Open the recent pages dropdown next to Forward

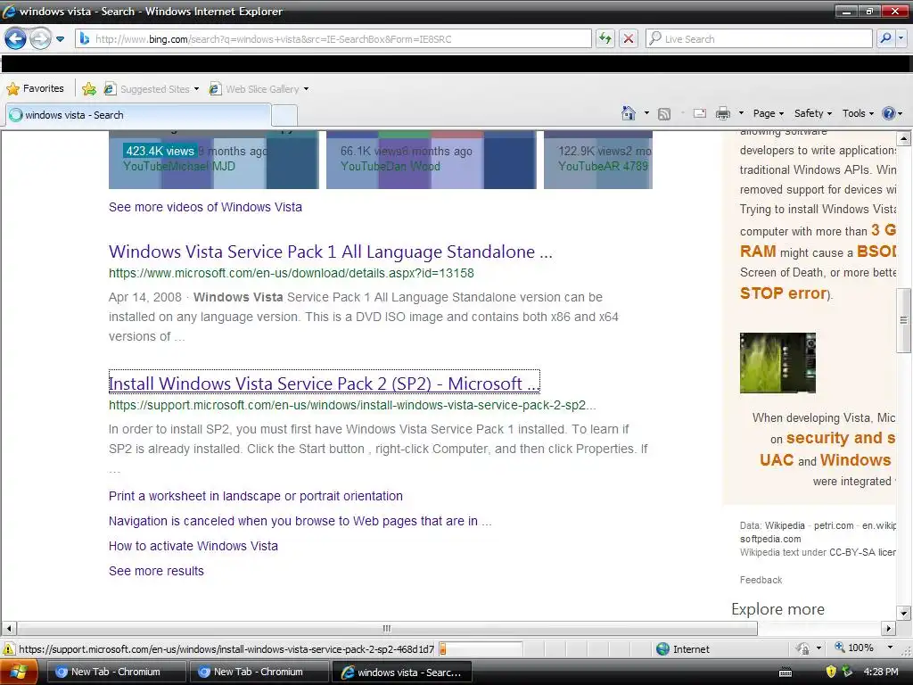point(60,39)
